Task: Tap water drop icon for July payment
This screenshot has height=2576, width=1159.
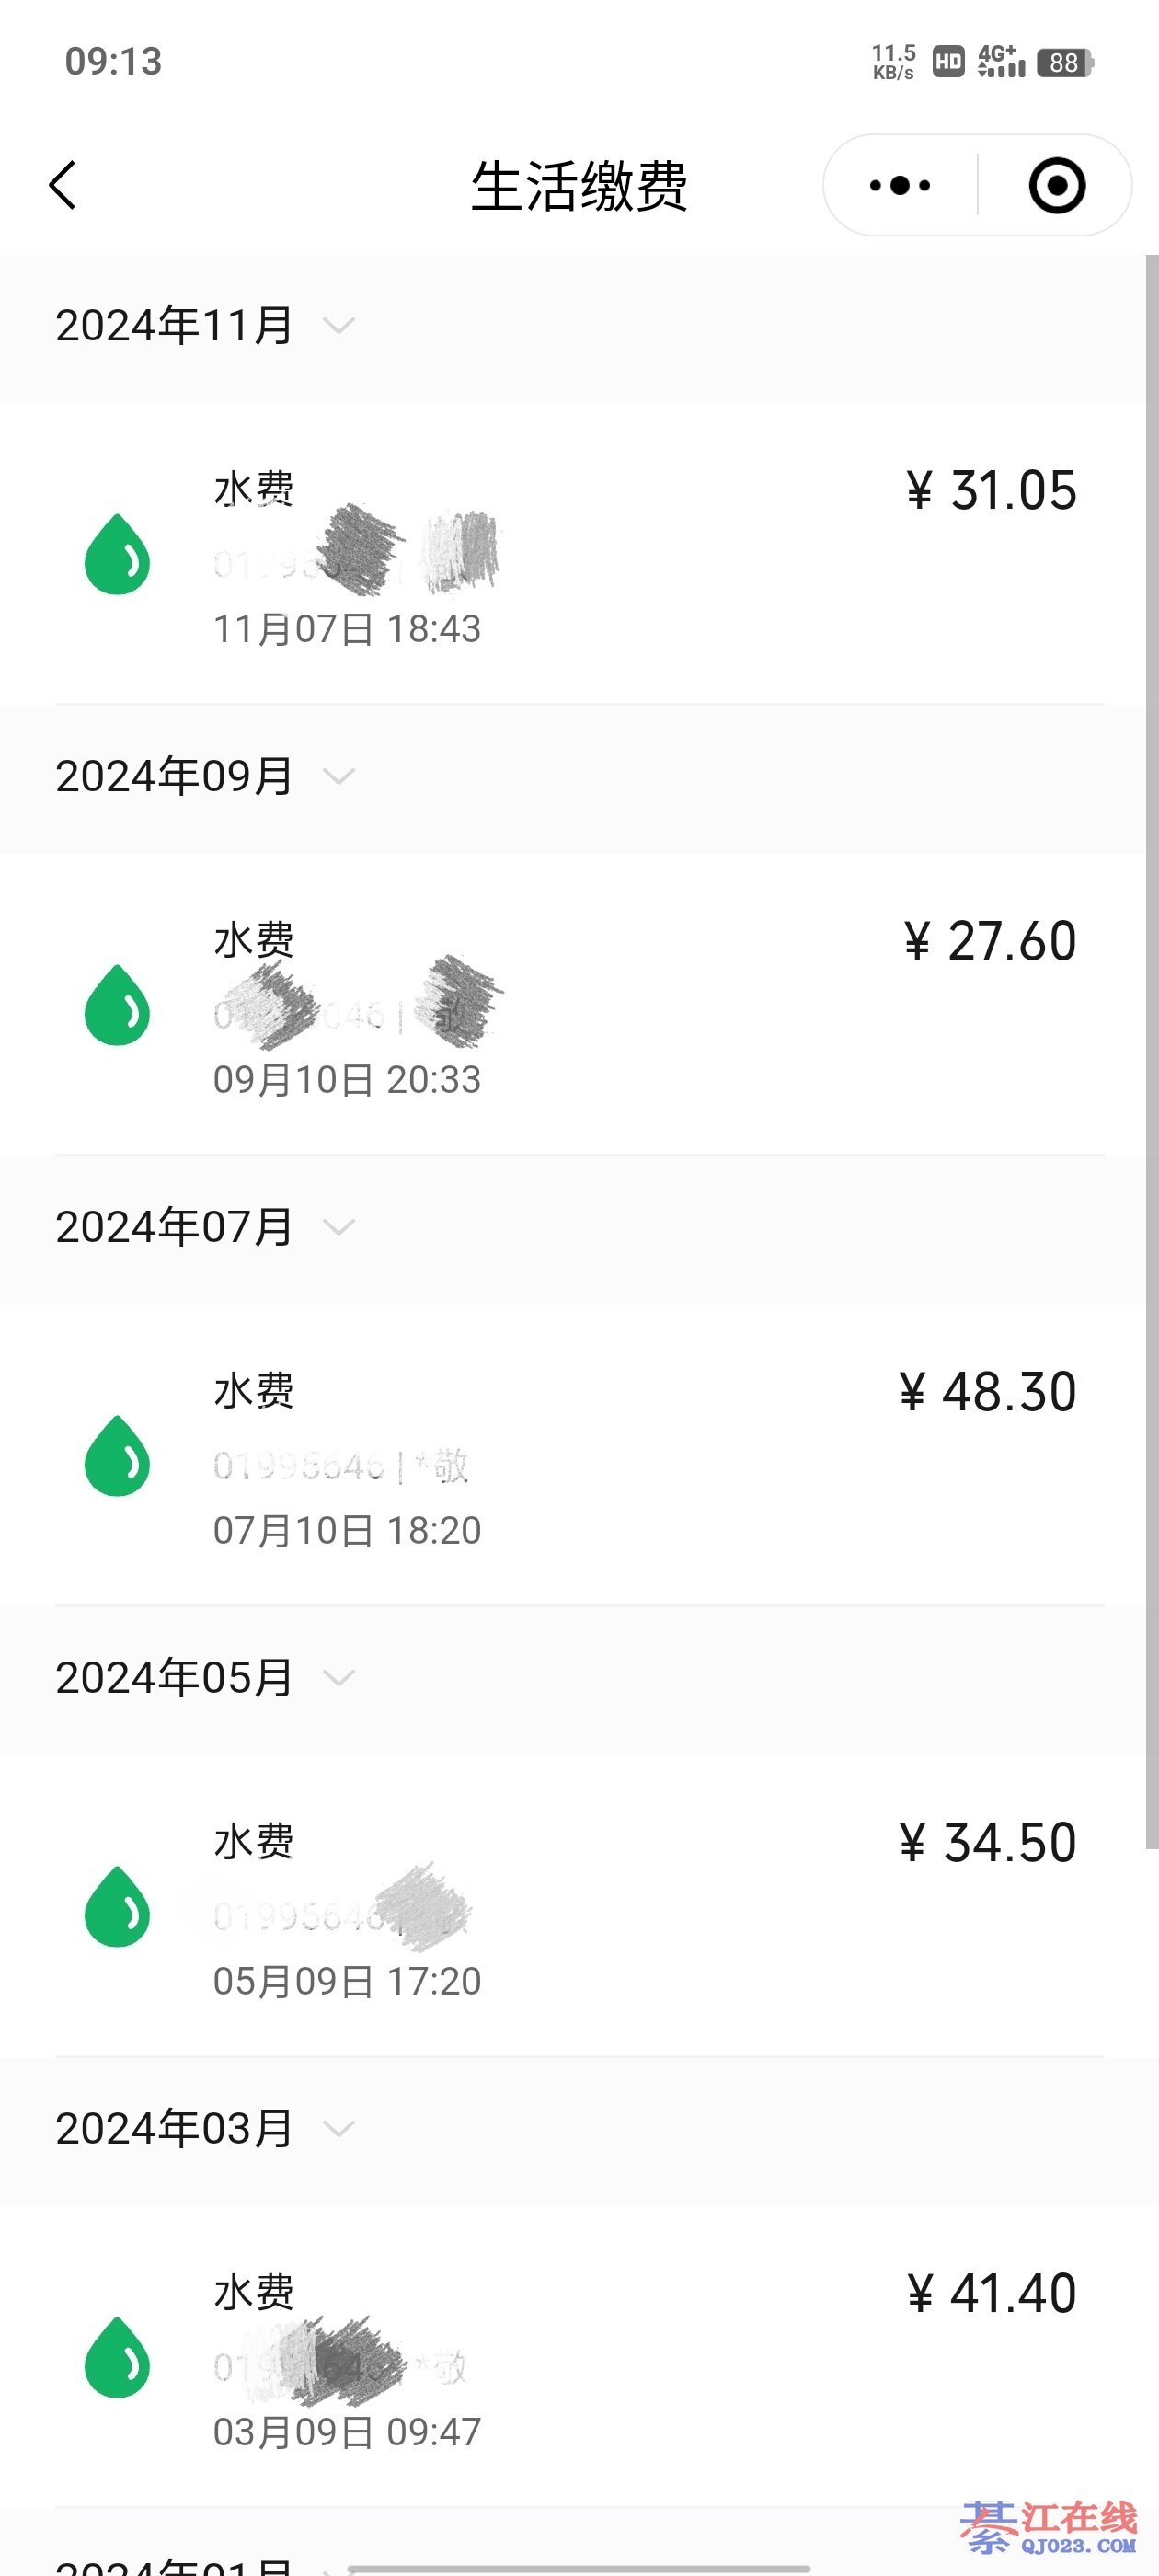Action: [x=117, y=1456]
